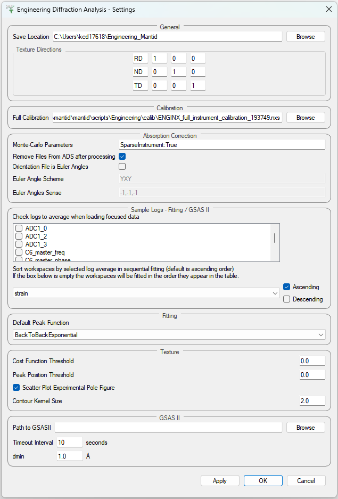Open the strain sort log dropdown
This screenshot has width=338, height=499.
(x=146, y=293)
